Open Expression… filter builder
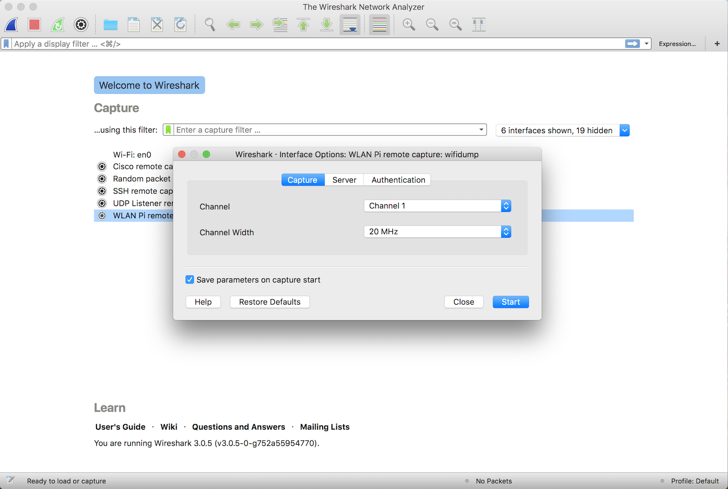 677,44
